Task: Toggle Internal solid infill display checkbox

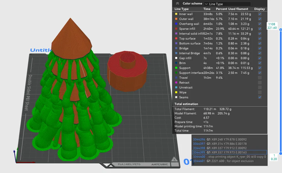Action: click(260, 33)
